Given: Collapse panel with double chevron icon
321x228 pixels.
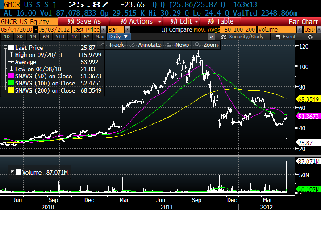Looking at the screenshot, I should (x=211, y=37).
